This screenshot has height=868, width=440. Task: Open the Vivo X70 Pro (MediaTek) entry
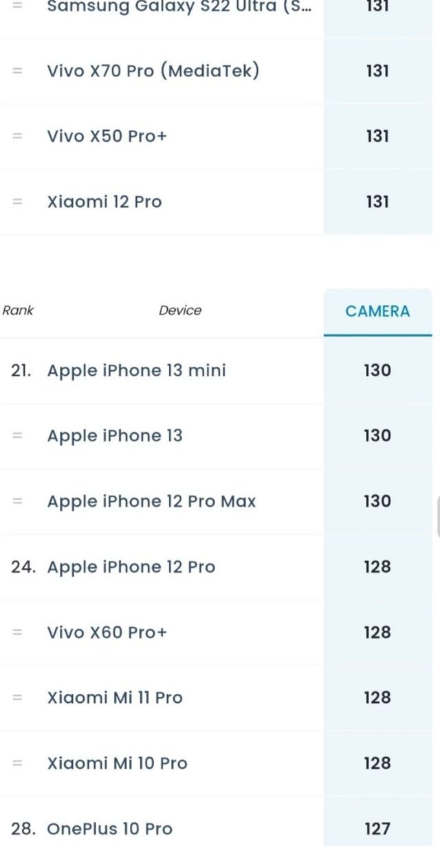pyautogui.click(x=153, y=71)
